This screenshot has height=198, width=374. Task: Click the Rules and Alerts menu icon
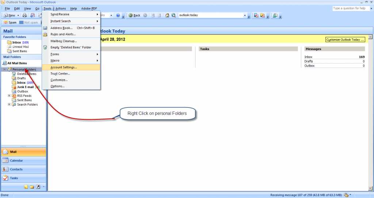[x=45, y=34]
